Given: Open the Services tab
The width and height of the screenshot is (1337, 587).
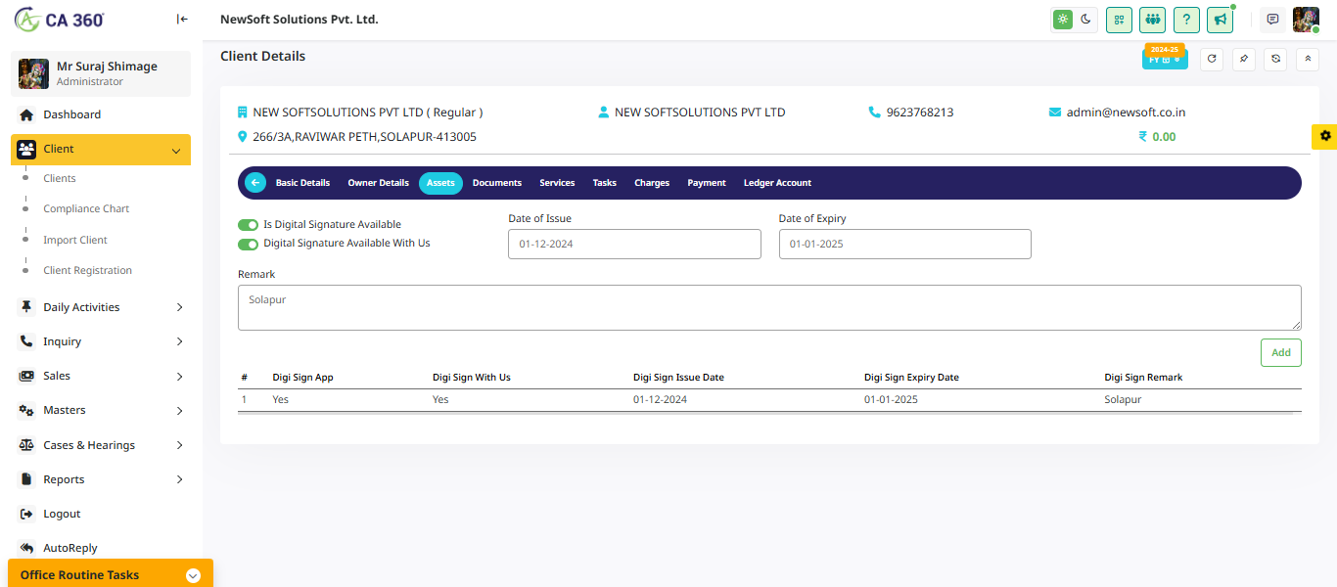Looking at the screenshot, I should (557, 183).
